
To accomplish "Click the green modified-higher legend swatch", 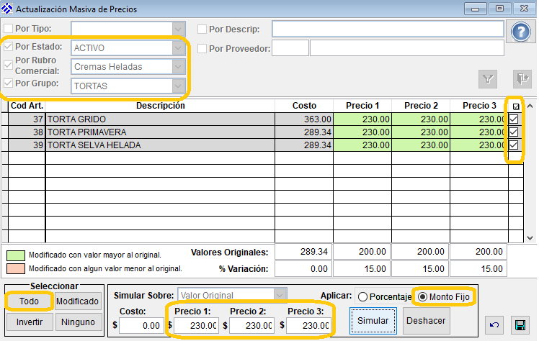I will [15, 254].
